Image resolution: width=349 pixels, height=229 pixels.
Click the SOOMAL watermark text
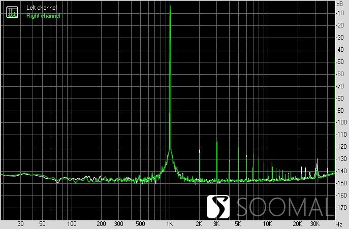[288, 207]
